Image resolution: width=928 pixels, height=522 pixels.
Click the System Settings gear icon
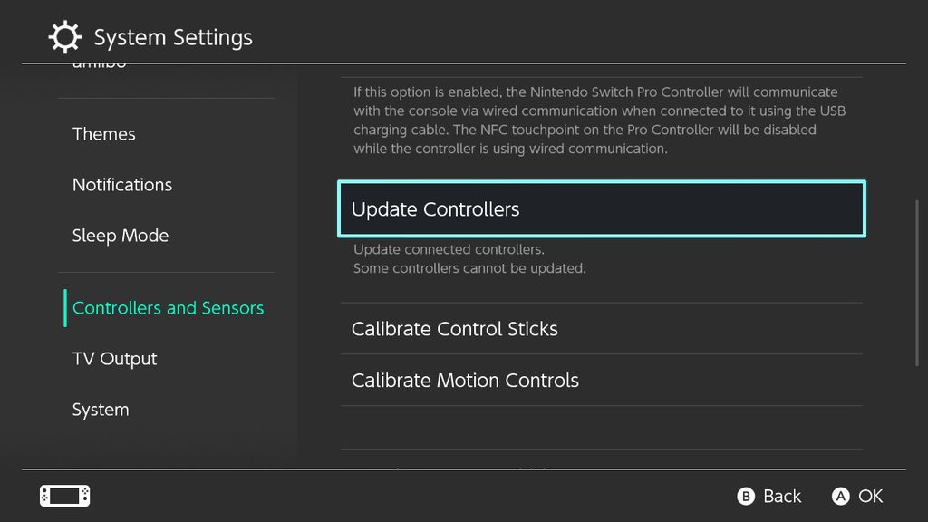[x=63, y=37]
